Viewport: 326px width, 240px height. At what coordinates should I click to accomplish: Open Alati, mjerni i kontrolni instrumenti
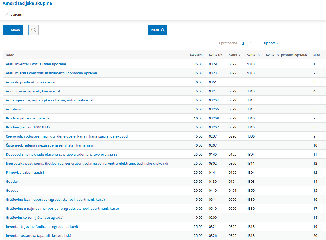(x=51, y=73)
